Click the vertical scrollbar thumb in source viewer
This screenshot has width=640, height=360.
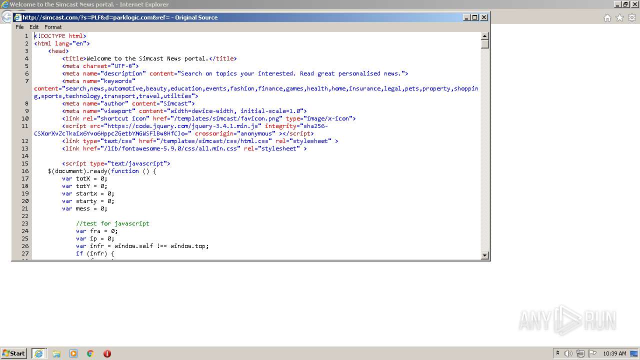(x=484, y=44)
